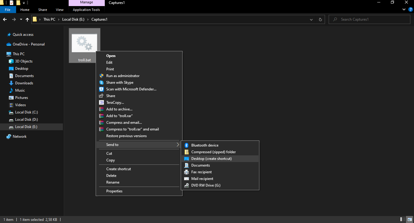Switch to details view in status bar
This screenshot has height=223, width=414.
tap(403, 219)
